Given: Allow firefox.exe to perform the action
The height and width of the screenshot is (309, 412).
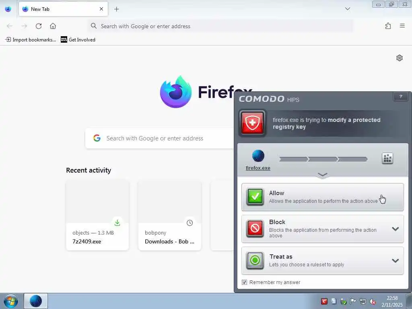Looking at the screenshot, I should [322, 197].
